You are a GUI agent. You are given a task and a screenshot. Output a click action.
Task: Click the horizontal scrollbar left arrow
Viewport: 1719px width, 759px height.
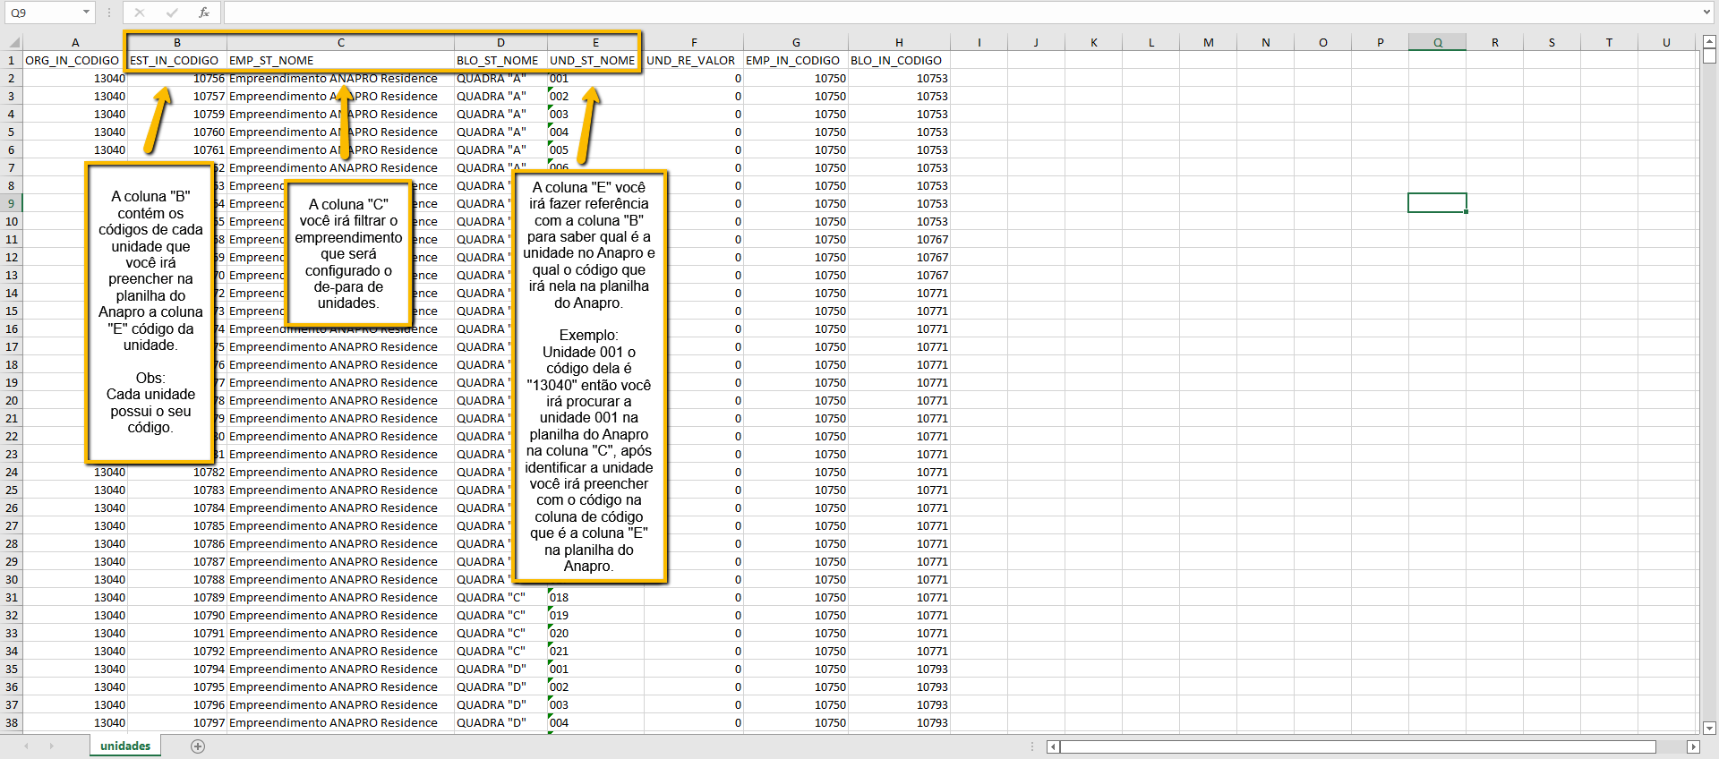coord(1053,746)
